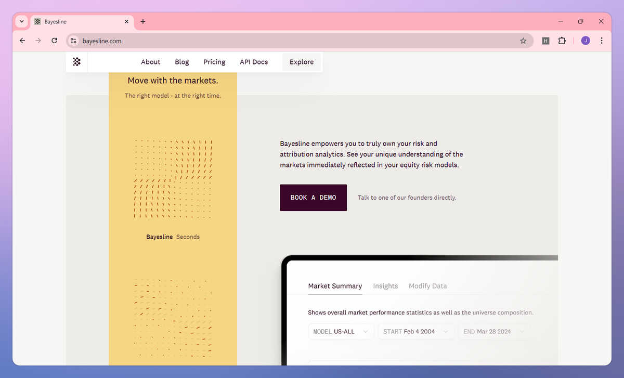
Task: Open the H extension icon
Action: (x=545, y=41)
